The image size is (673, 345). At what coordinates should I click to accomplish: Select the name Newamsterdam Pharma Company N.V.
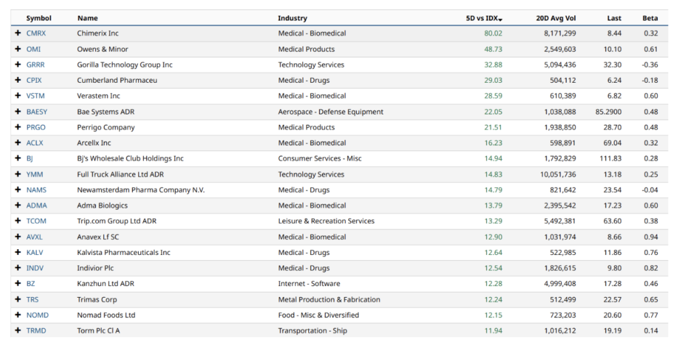(x=141, y=190)
